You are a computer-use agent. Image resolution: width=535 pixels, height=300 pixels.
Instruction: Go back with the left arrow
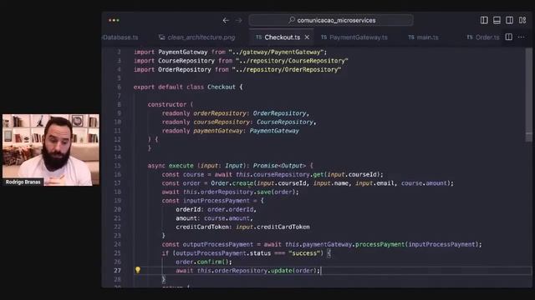pos(226,20)
